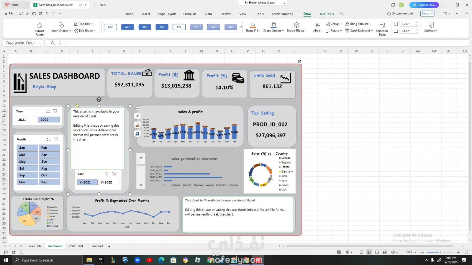
Task: Click the Shape Effects cube icon
Action: [x=296, y=25]
